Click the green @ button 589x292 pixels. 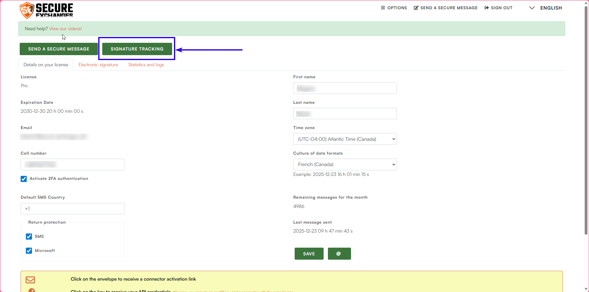coord(339,254)
